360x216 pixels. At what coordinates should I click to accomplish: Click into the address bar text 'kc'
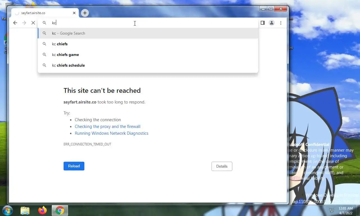[54, 23]
